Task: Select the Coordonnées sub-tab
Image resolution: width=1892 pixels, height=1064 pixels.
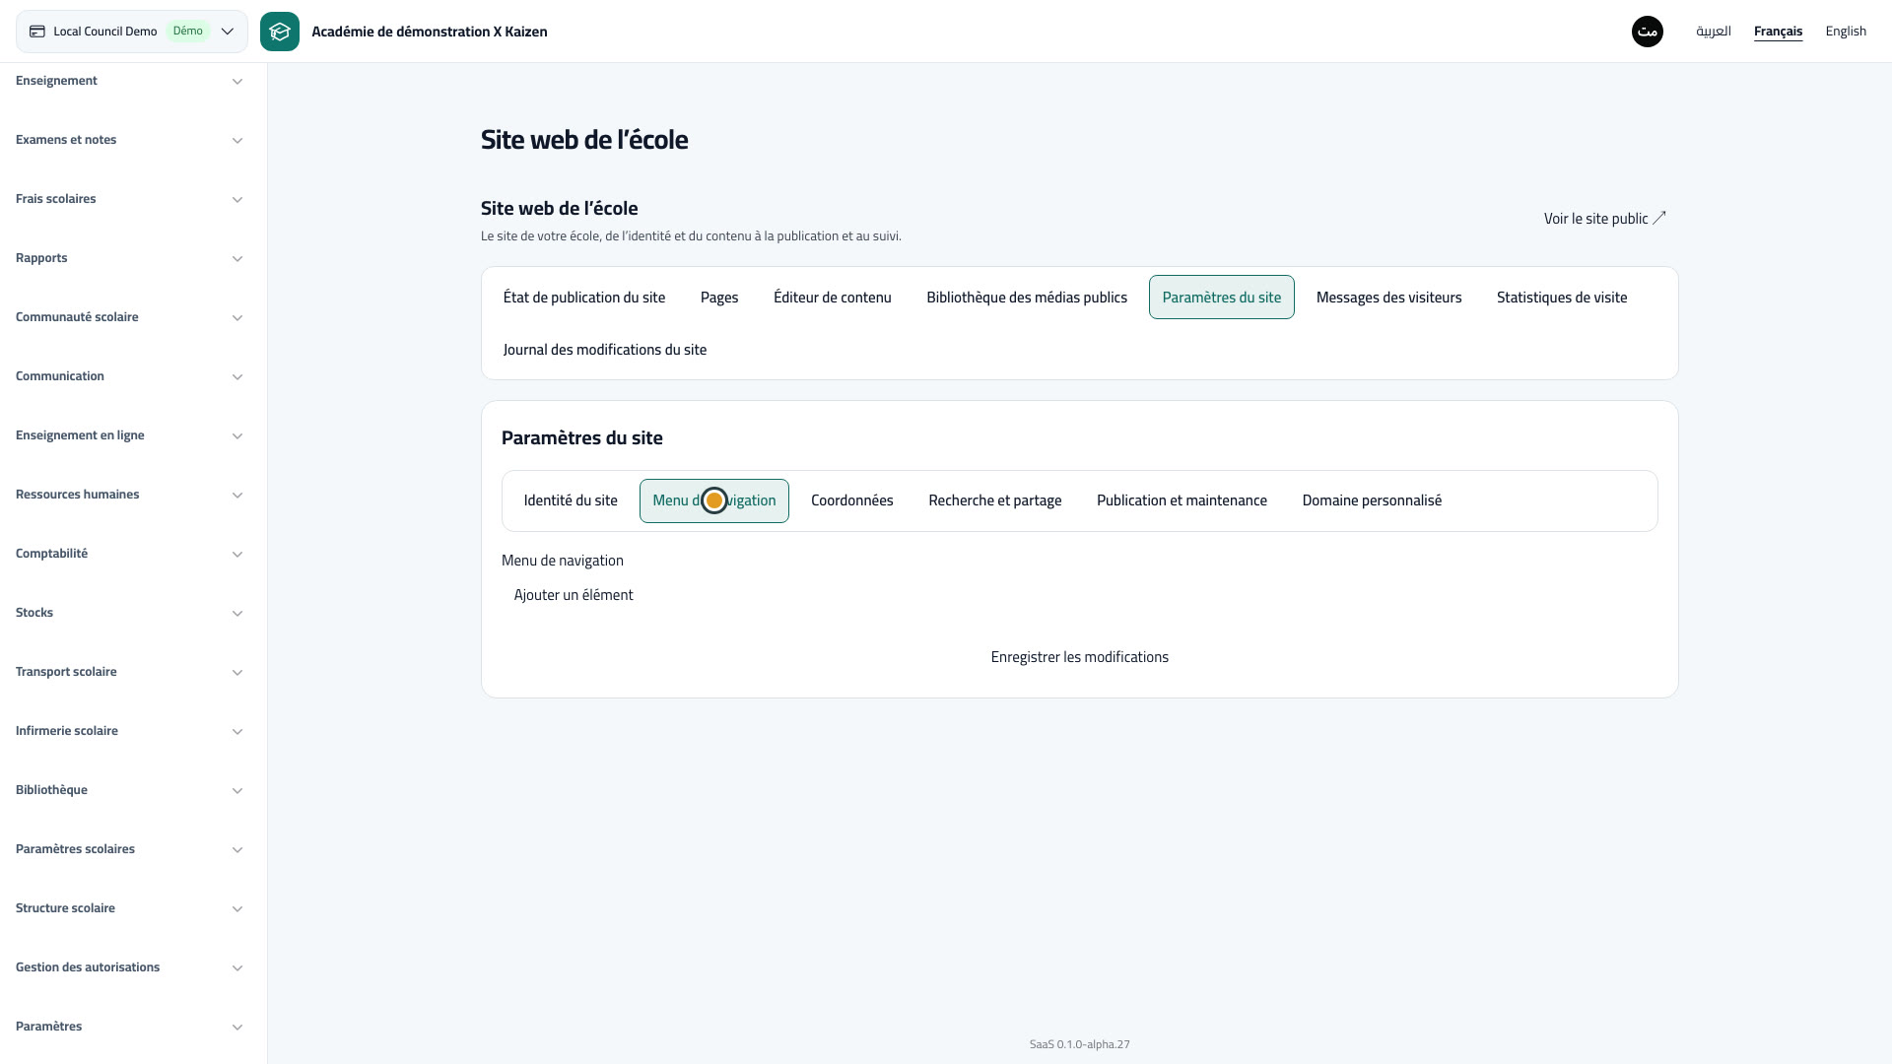Action: (852, 500)
